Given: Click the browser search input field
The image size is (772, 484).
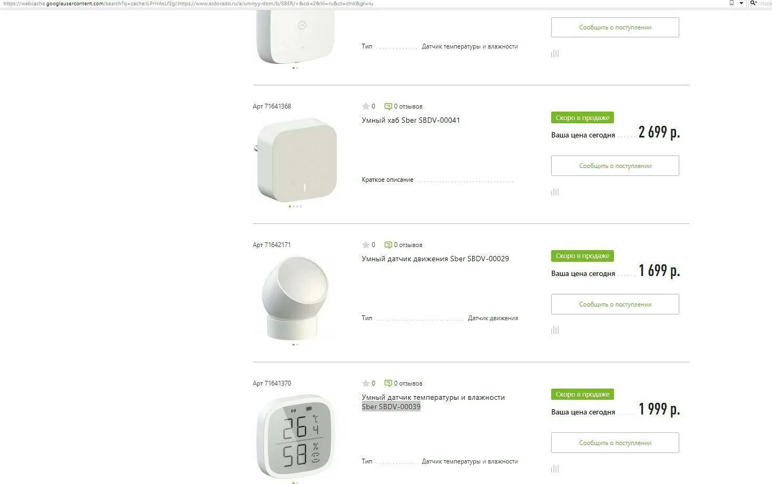Looking at the screenshot, I should pos(766,3).
